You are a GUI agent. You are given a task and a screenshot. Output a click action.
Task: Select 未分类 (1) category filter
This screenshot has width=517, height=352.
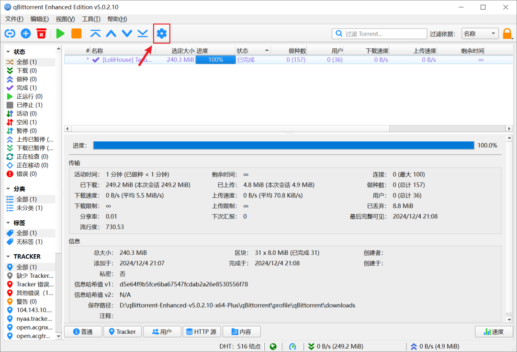pyautogui.click(x=30, y=208)
